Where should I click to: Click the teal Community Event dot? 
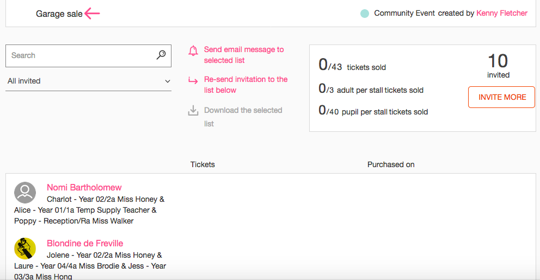[x=365, y=14]
